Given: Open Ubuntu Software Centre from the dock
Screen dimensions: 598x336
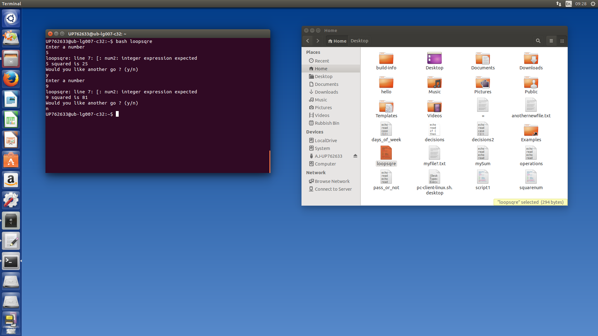Looking at the screenshot, I should point(11,160).
